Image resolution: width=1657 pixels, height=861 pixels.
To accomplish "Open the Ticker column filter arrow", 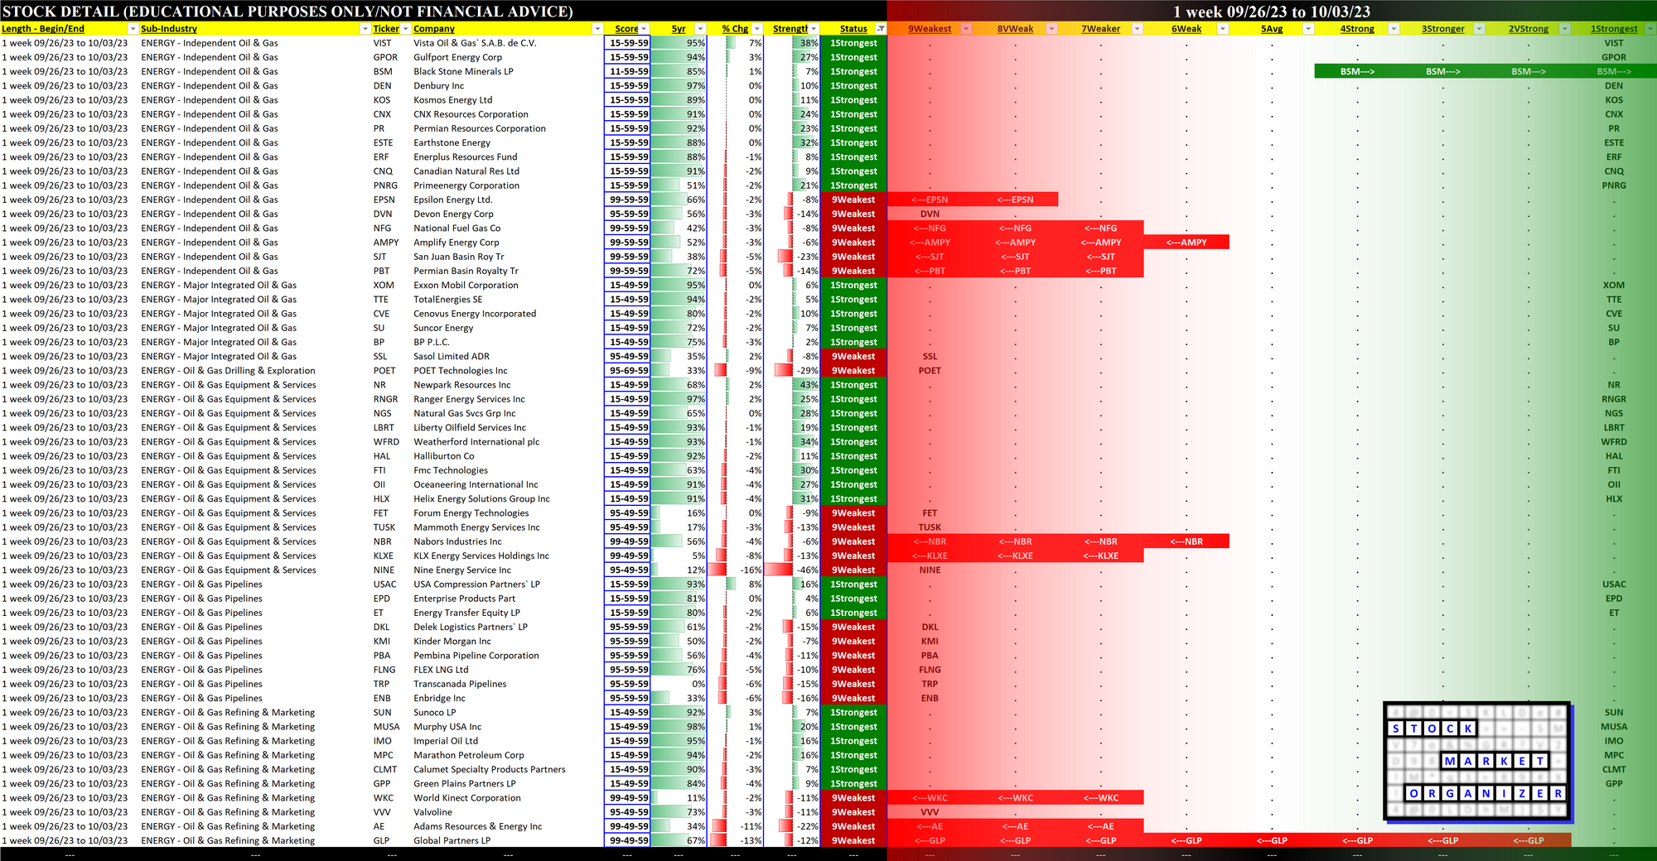I will (x=405, y=29).
